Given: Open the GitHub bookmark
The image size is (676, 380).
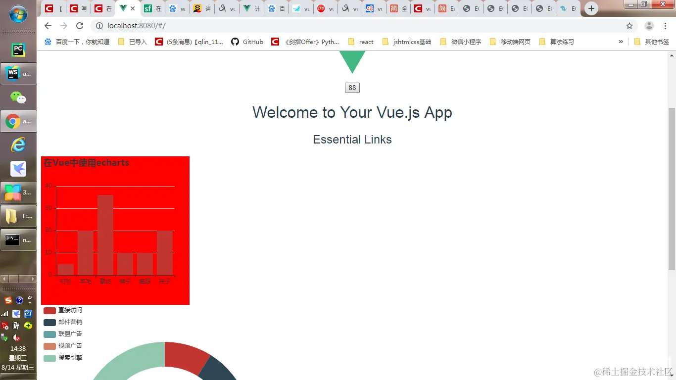Looking at the screenshot, I should pyautogui.click(x=247, y=42).
